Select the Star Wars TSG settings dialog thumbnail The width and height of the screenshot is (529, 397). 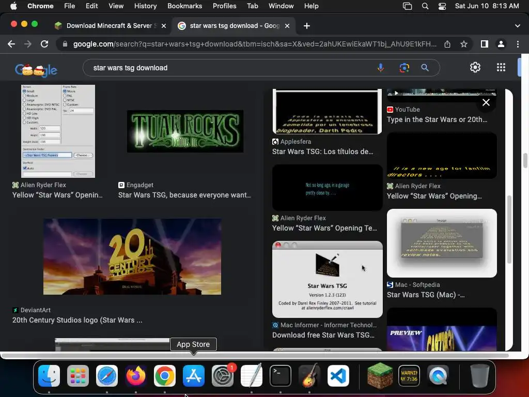click(x=58, y=131)
